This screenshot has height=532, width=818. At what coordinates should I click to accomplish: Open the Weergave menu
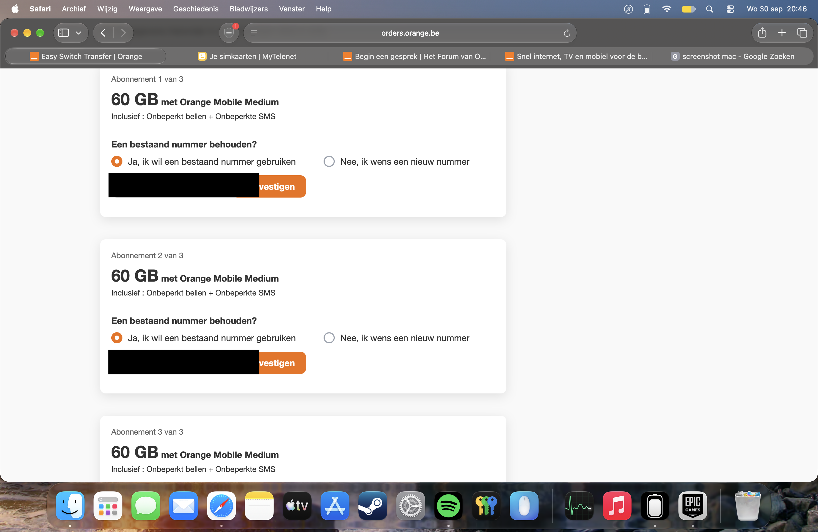click(145, 9)
